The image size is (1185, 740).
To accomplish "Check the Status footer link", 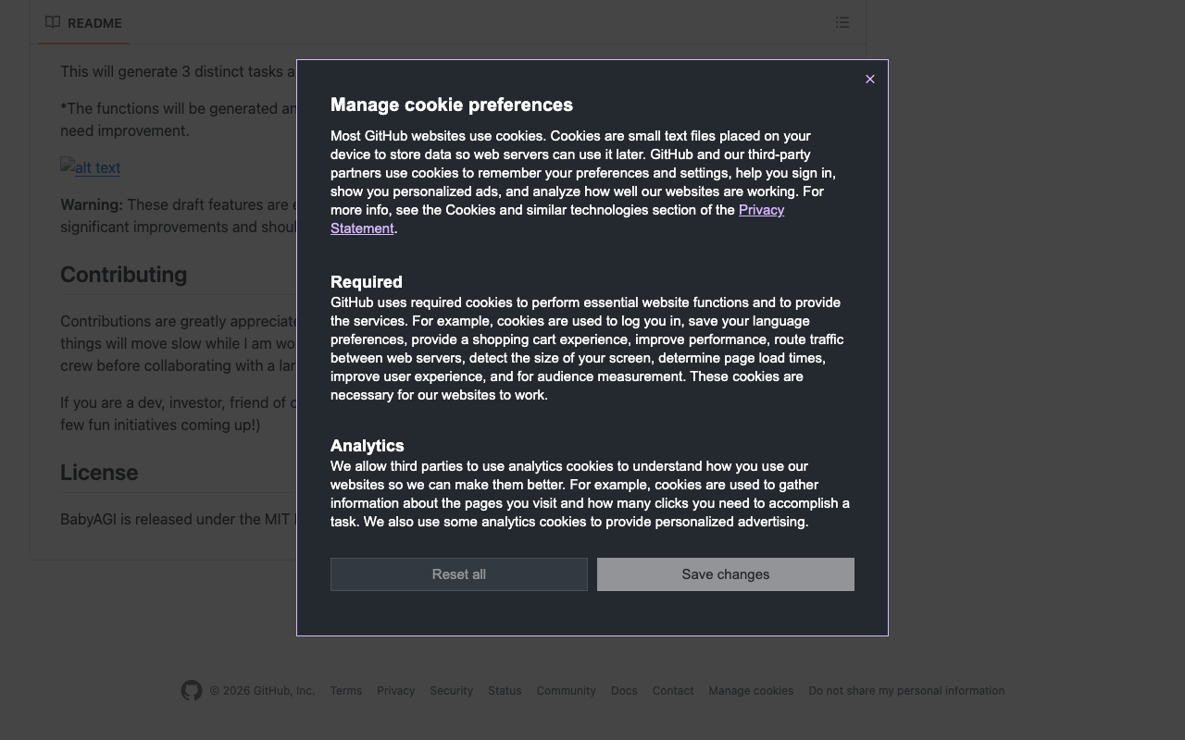I will click(x=505, y=691).
